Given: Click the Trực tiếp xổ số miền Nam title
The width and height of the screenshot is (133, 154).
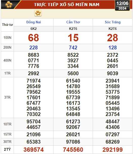Looking at the screenshot, I should [67, 5].
